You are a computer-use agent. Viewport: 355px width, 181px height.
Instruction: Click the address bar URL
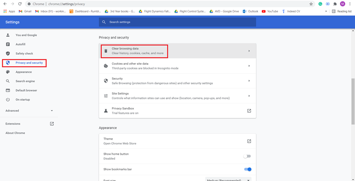66,4
